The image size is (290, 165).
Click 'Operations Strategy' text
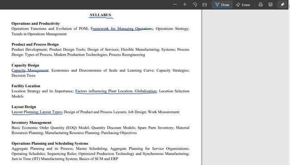click(172, 28)
